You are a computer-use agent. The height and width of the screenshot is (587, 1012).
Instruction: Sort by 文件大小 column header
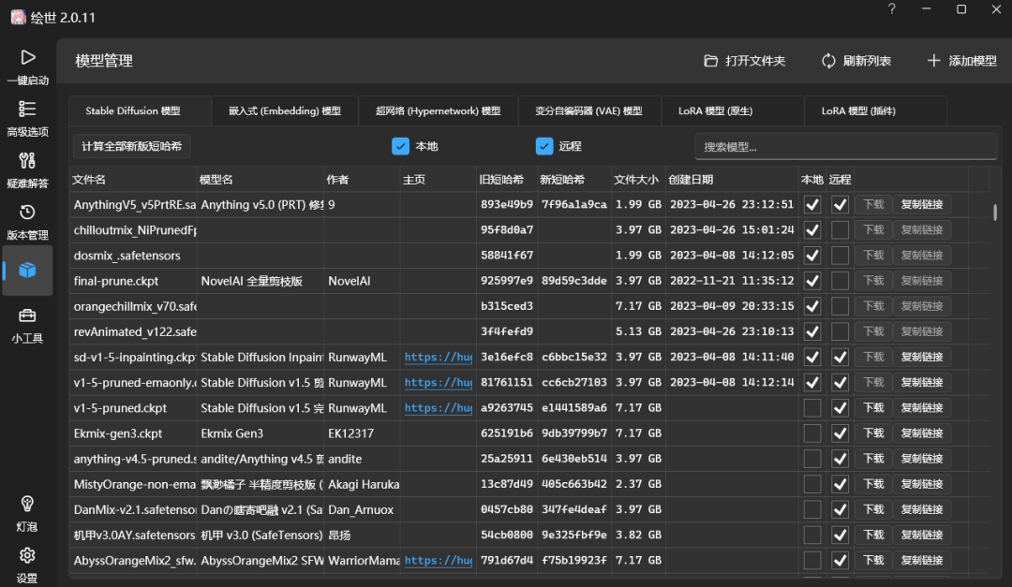click(x=637, y=180)
